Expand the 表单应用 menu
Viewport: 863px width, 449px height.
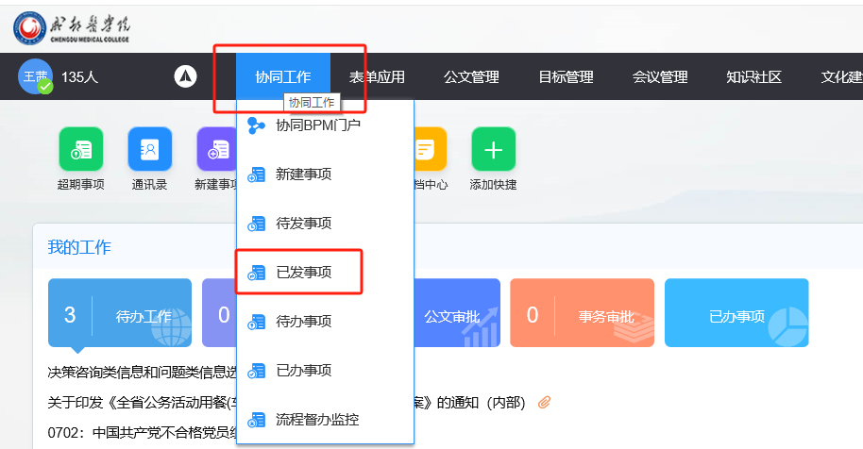[x=377, y=77]
